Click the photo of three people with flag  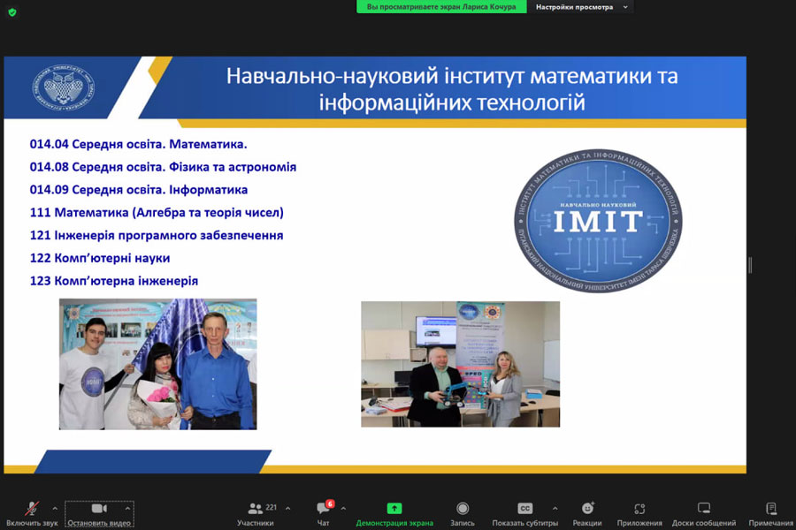[158, 364]
